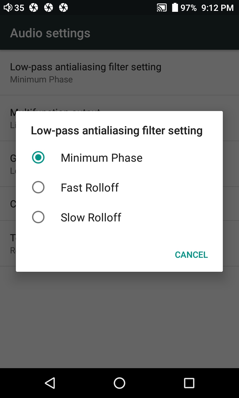Viewport: 239px width, 398px height.
Task: Tap the 9:12 PM clock
Action: coord(217,8)
